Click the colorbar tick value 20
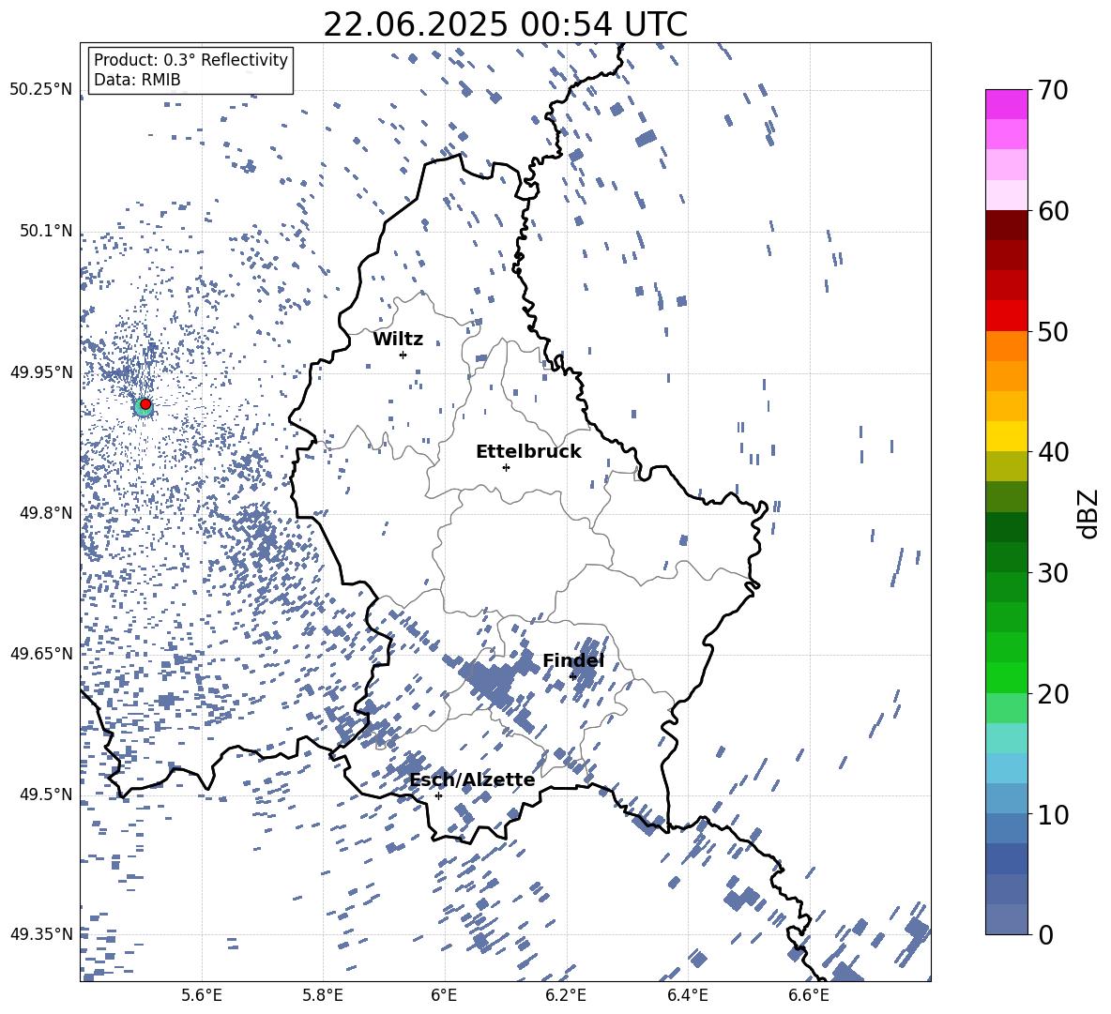 [x=1053, y=693]
